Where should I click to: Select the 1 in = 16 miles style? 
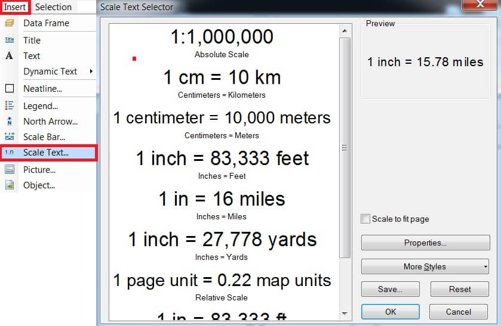point(222,205)
